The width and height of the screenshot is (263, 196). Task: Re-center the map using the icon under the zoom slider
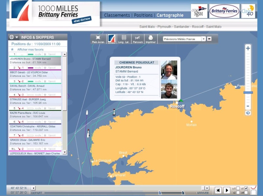click(x=248, y=113)
